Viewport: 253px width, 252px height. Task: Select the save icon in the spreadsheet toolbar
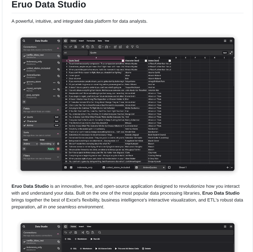point(76,47)
